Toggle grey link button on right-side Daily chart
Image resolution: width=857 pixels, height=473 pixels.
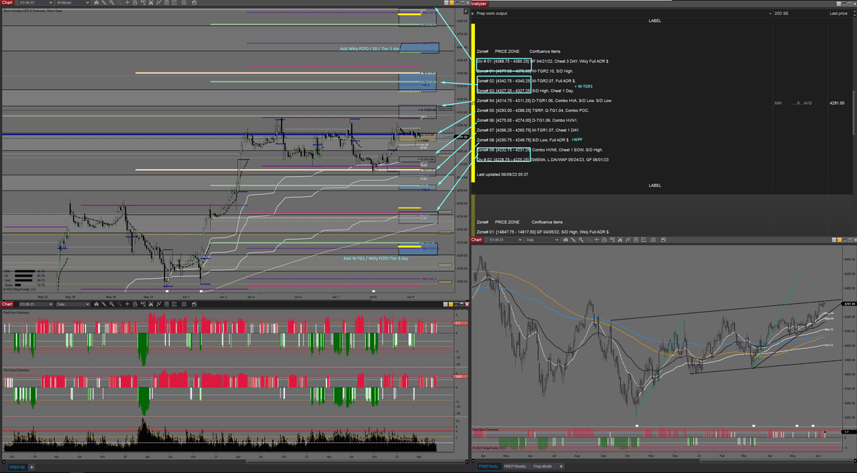[834, 240]
